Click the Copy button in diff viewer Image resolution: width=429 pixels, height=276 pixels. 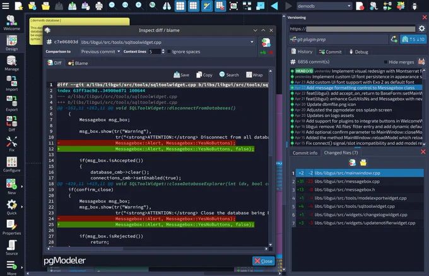[204, 74]
